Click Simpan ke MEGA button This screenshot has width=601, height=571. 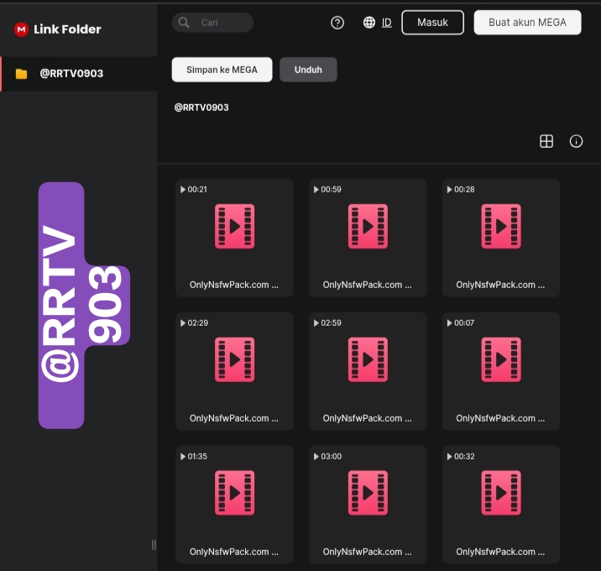point(222,70)
